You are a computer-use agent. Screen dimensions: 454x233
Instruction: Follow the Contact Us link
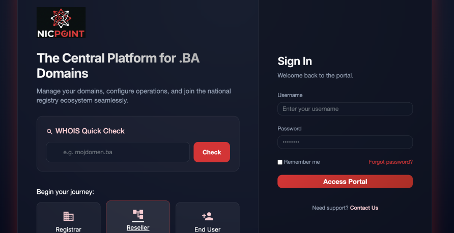(x=364, y=208)
